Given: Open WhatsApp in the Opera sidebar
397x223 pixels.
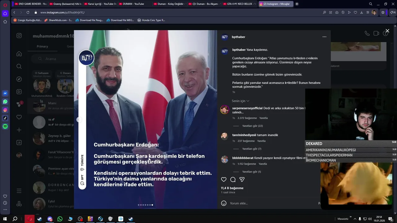Looking at the screenshot, I should coord(5,102).
